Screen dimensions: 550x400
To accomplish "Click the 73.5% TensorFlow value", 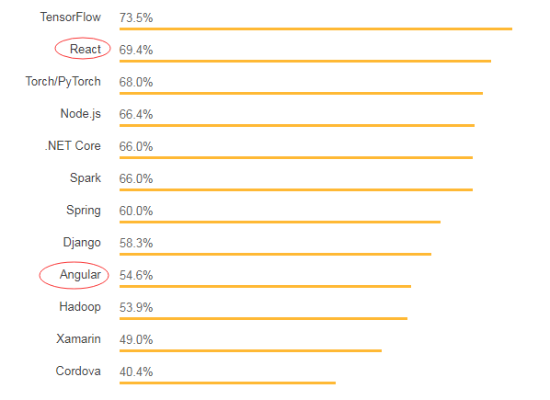I will coord(136,17).
